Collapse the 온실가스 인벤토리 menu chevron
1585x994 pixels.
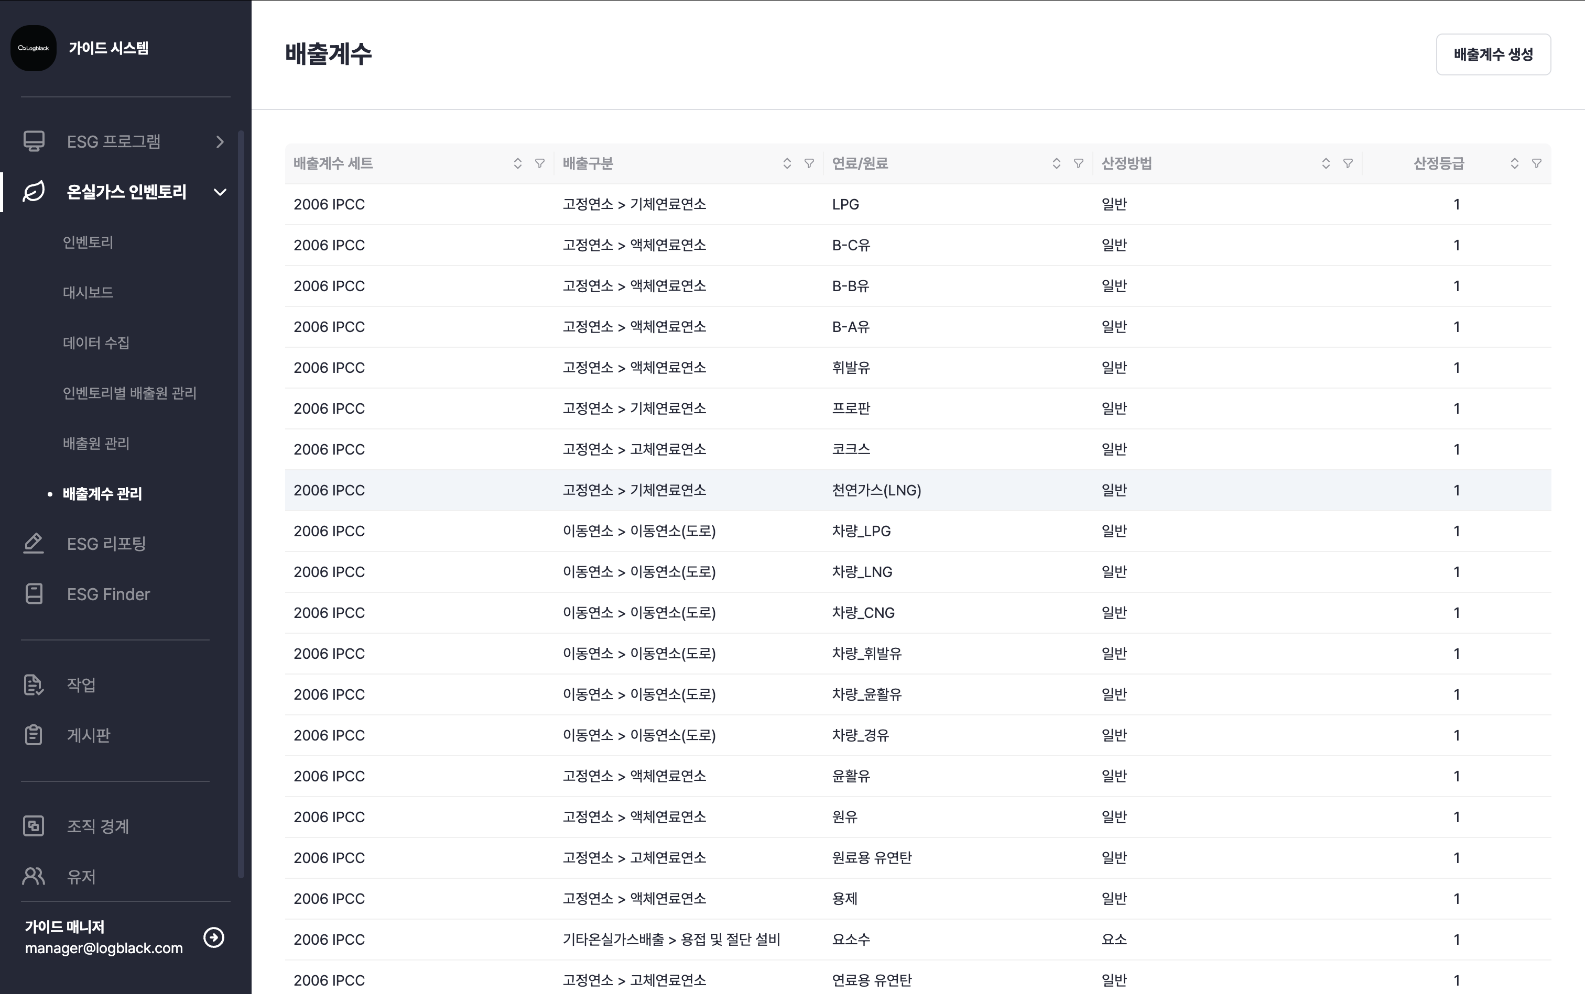(221, 192)
